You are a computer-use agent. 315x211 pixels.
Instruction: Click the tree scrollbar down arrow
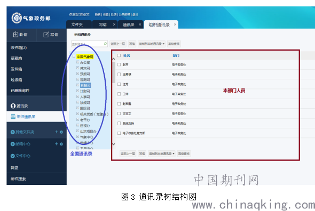[114, 144]
